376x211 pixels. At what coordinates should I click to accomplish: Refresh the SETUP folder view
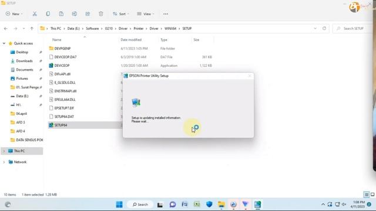click(x=324, y=29)
